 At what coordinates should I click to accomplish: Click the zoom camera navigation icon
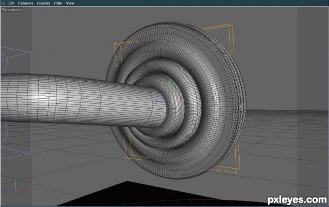316,3
